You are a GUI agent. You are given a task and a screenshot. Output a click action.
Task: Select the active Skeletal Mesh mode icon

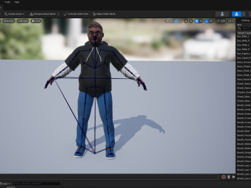point(236,14)
